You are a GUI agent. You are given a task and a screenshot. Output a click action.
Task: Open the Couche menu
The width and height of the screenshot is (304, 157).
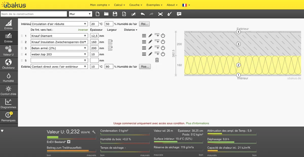point(136,5)
